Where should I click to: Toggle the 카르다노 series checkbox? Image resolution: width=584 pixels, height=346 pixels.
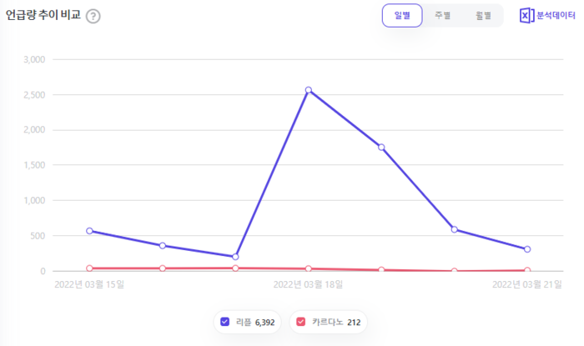301,322
